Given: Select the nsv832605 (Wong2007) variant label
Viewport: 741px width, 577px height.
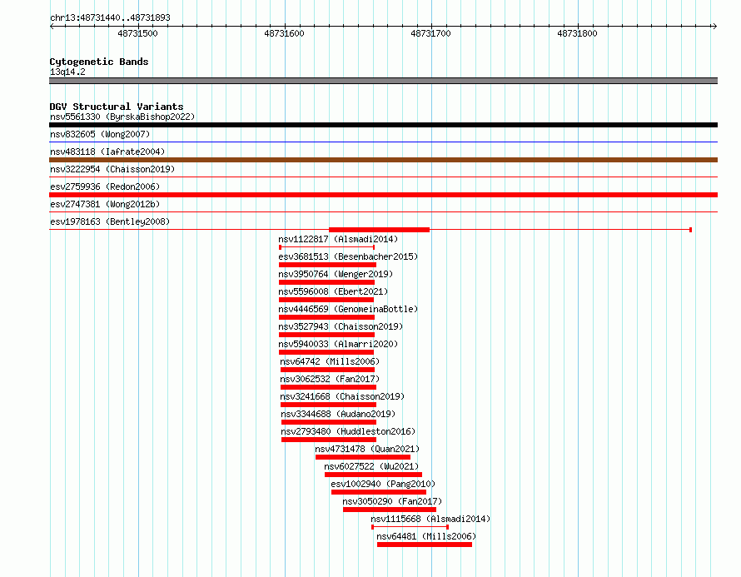Looking at the screenshot, I should pyautogui.click(x=100, y=134).
